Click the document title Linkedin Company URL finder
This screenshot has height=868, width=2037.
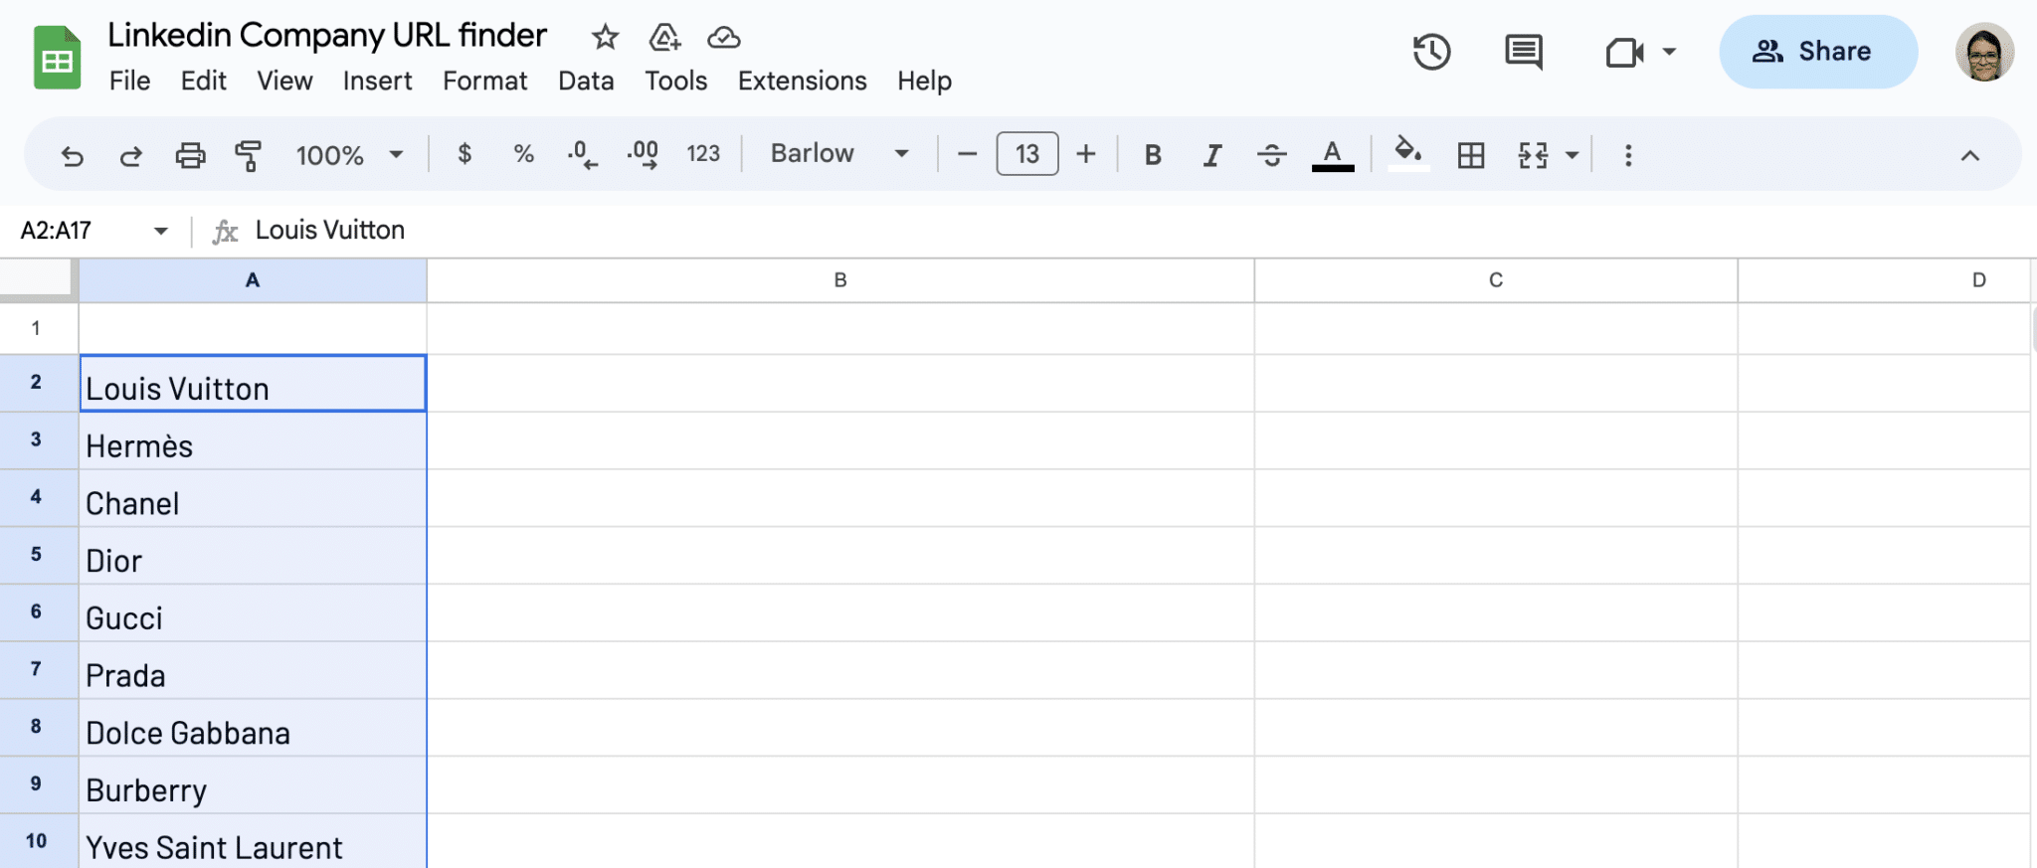pos(327,35)
